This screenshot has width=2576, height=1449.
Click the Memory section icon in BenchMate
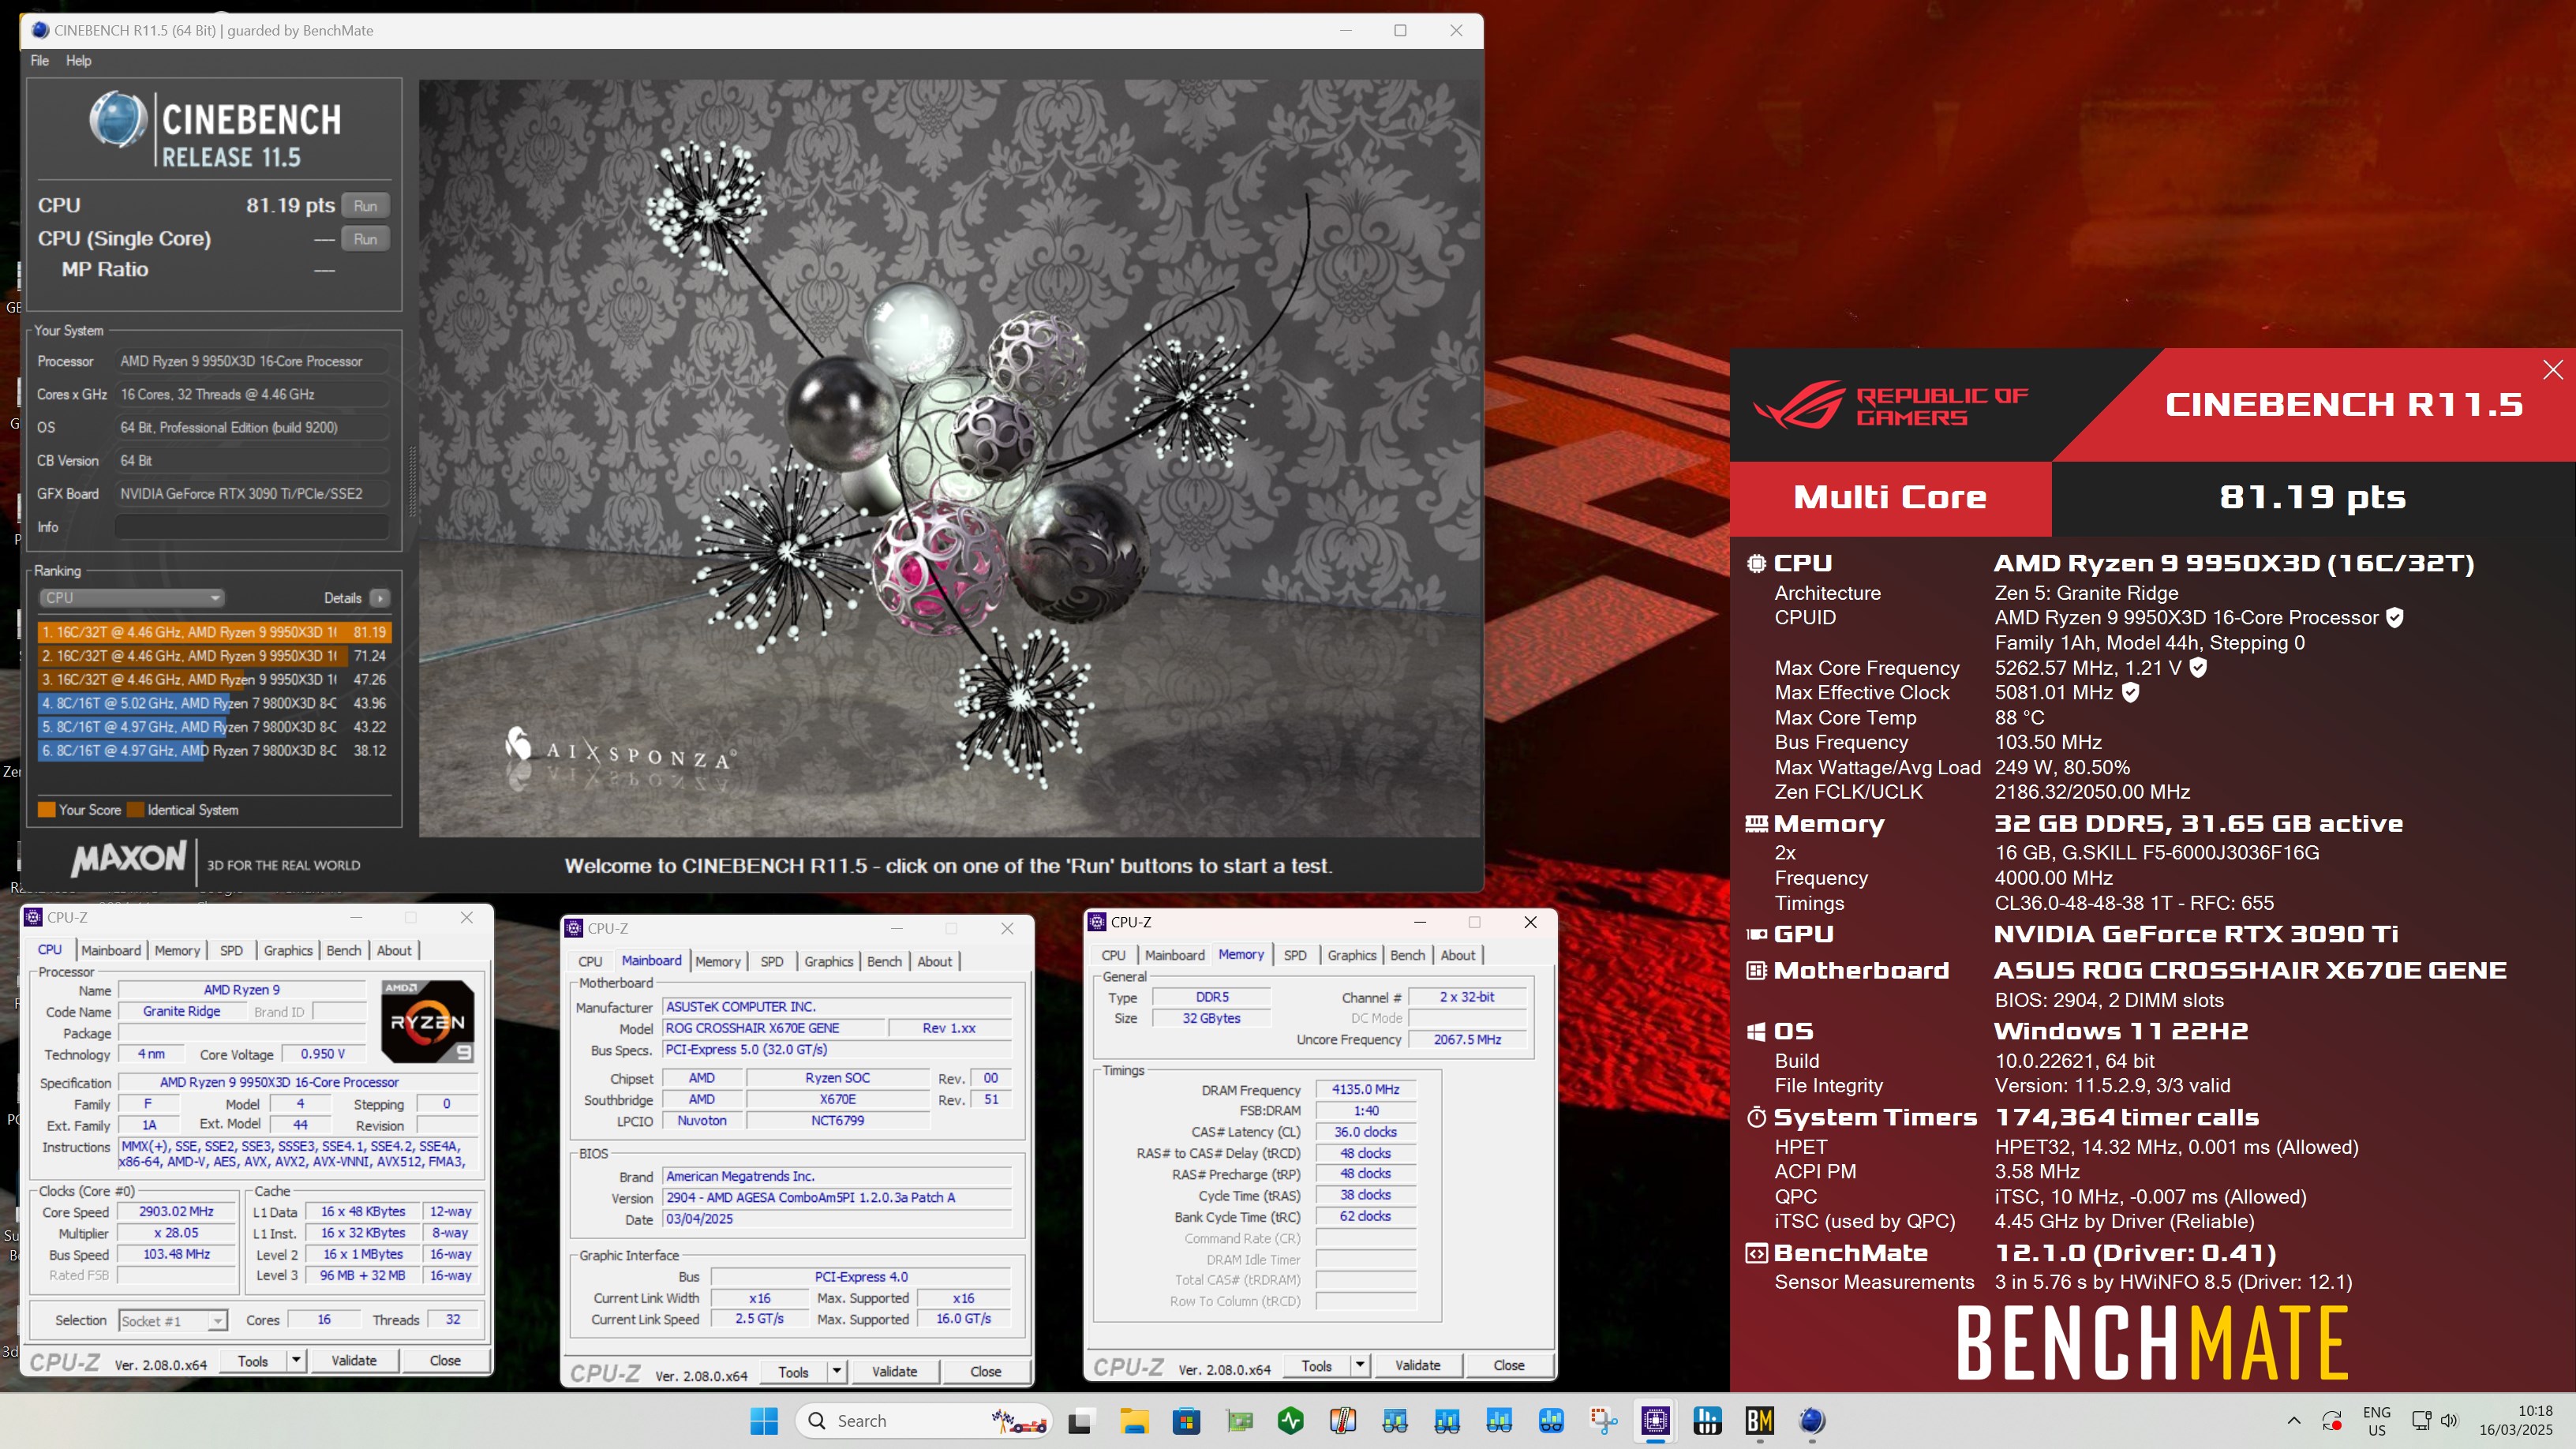click(1756, 824)
